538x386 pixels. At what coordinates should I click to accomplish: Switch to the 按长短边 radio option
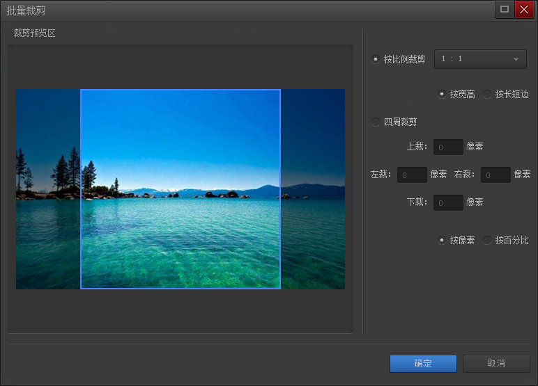click(x=487, y=95)
